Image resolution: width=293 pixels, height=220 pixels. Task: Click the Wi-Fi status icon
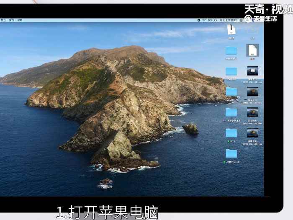204,20
